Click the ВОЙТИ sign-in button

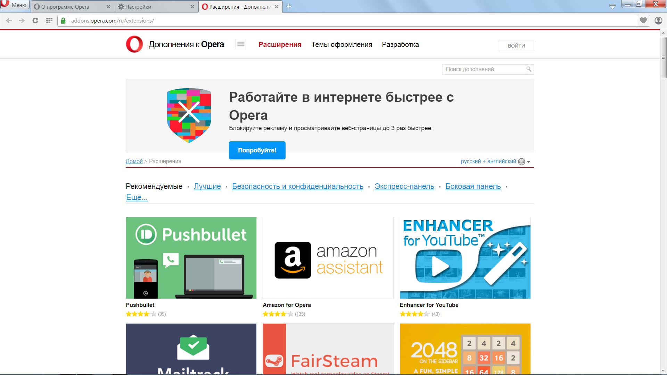click(x=516, y=45)
